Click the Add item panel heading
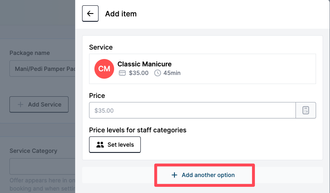Viewport: 330px width, 193px height. (x=121, y=14)
